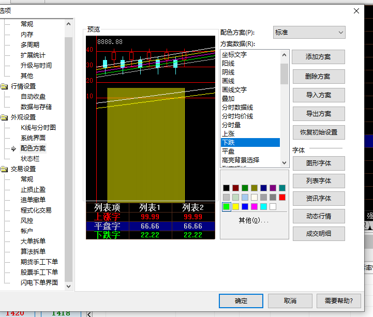
Task: Click the 外观设置 folder icon
Action: click(4, 117)
